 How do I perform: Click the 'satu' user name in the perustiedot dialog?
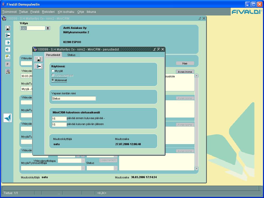pyautogui.click(x=56, y=144)
